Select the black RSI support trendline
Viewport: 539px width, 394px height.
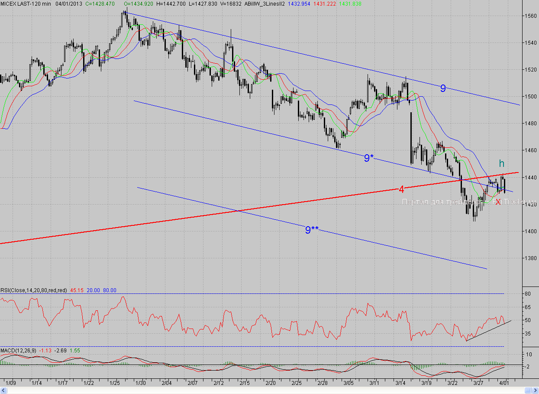click(489, 330)
